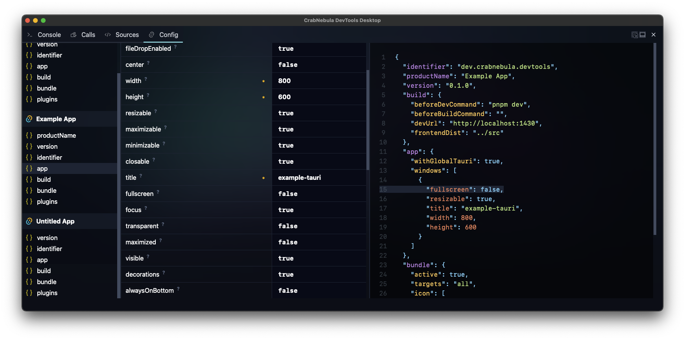Viewport: 685px width, 340px height.
Task: Click the JSON code viewer's vertical scrollbar
Action: click(655, 139)
